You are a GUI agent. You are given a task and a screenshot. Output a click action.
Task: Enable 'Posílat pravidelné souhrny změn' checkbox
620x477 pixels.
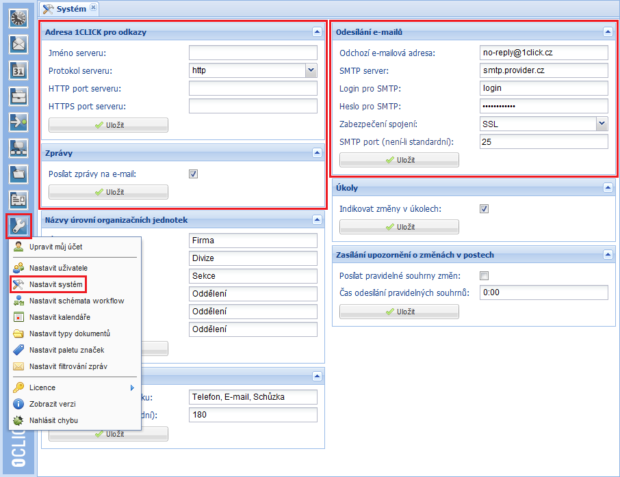coord(485,275)
